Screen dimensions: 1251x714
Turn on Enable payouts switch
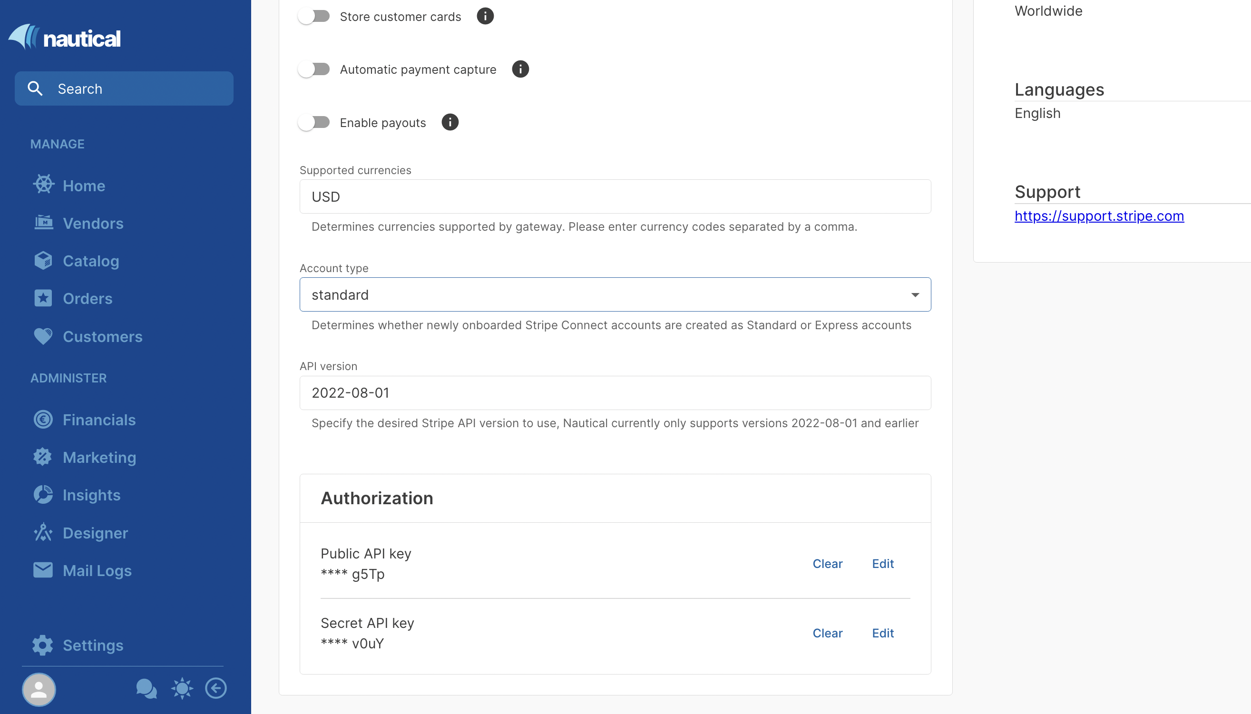[x=315, y=122]
